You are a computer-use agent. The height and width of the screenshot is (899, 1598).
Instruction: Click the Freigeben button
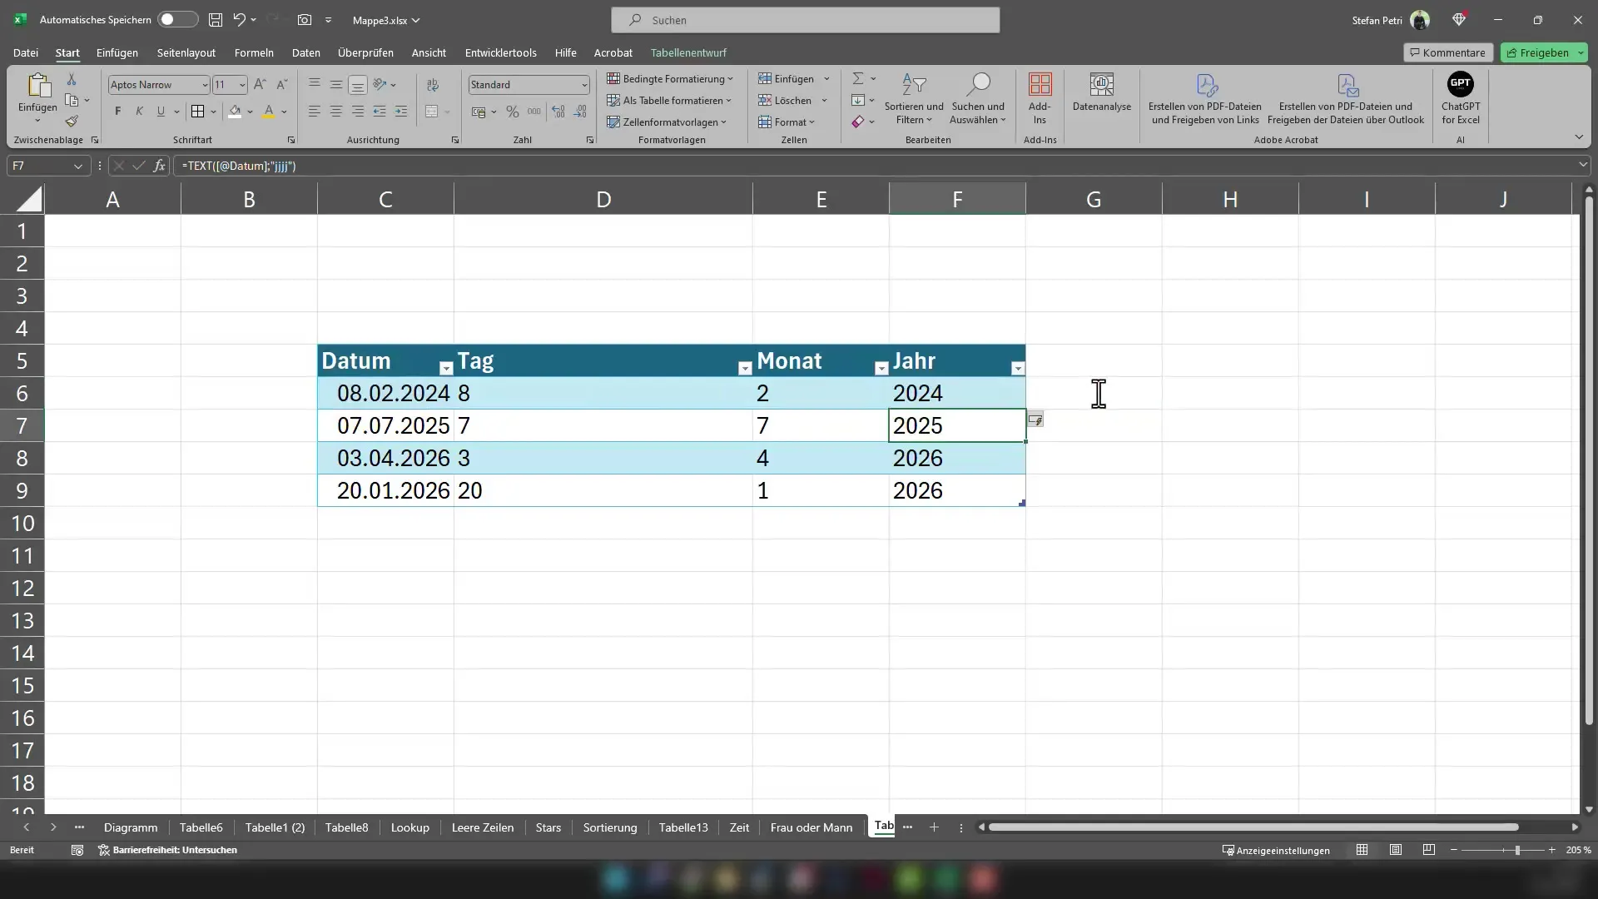pos(1542,52)
